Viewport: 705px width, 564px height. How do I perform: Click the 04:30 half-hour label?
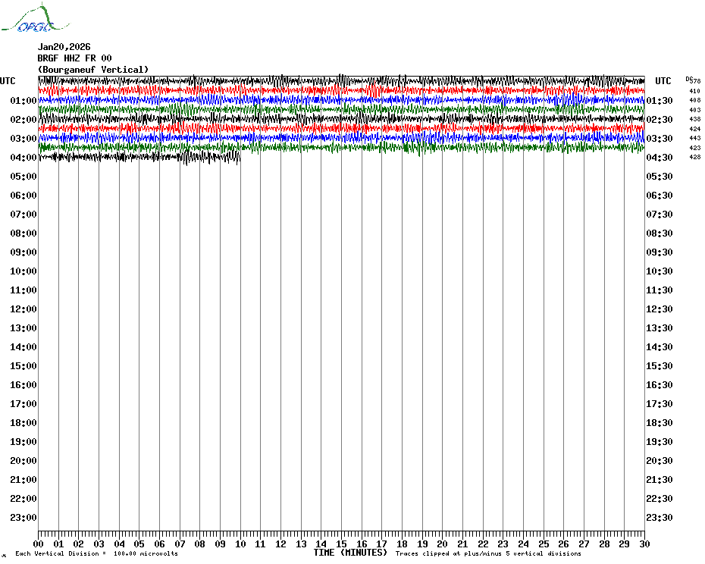pos(660,157)
